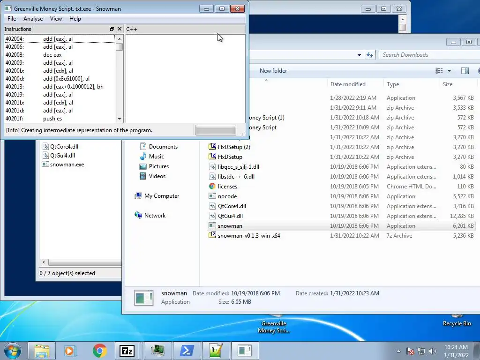Open Videos library in Explorer sidebar

[x=153, y=176]
